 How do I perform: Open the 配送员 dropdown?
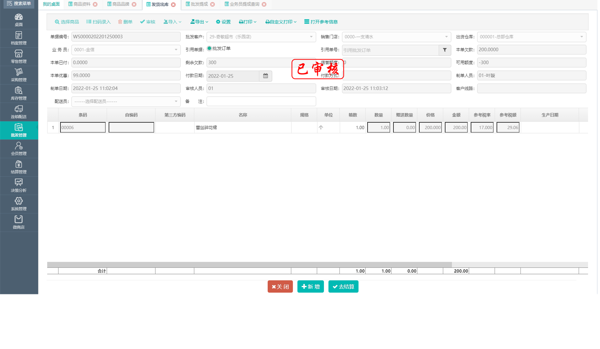(x=126, y=101)
